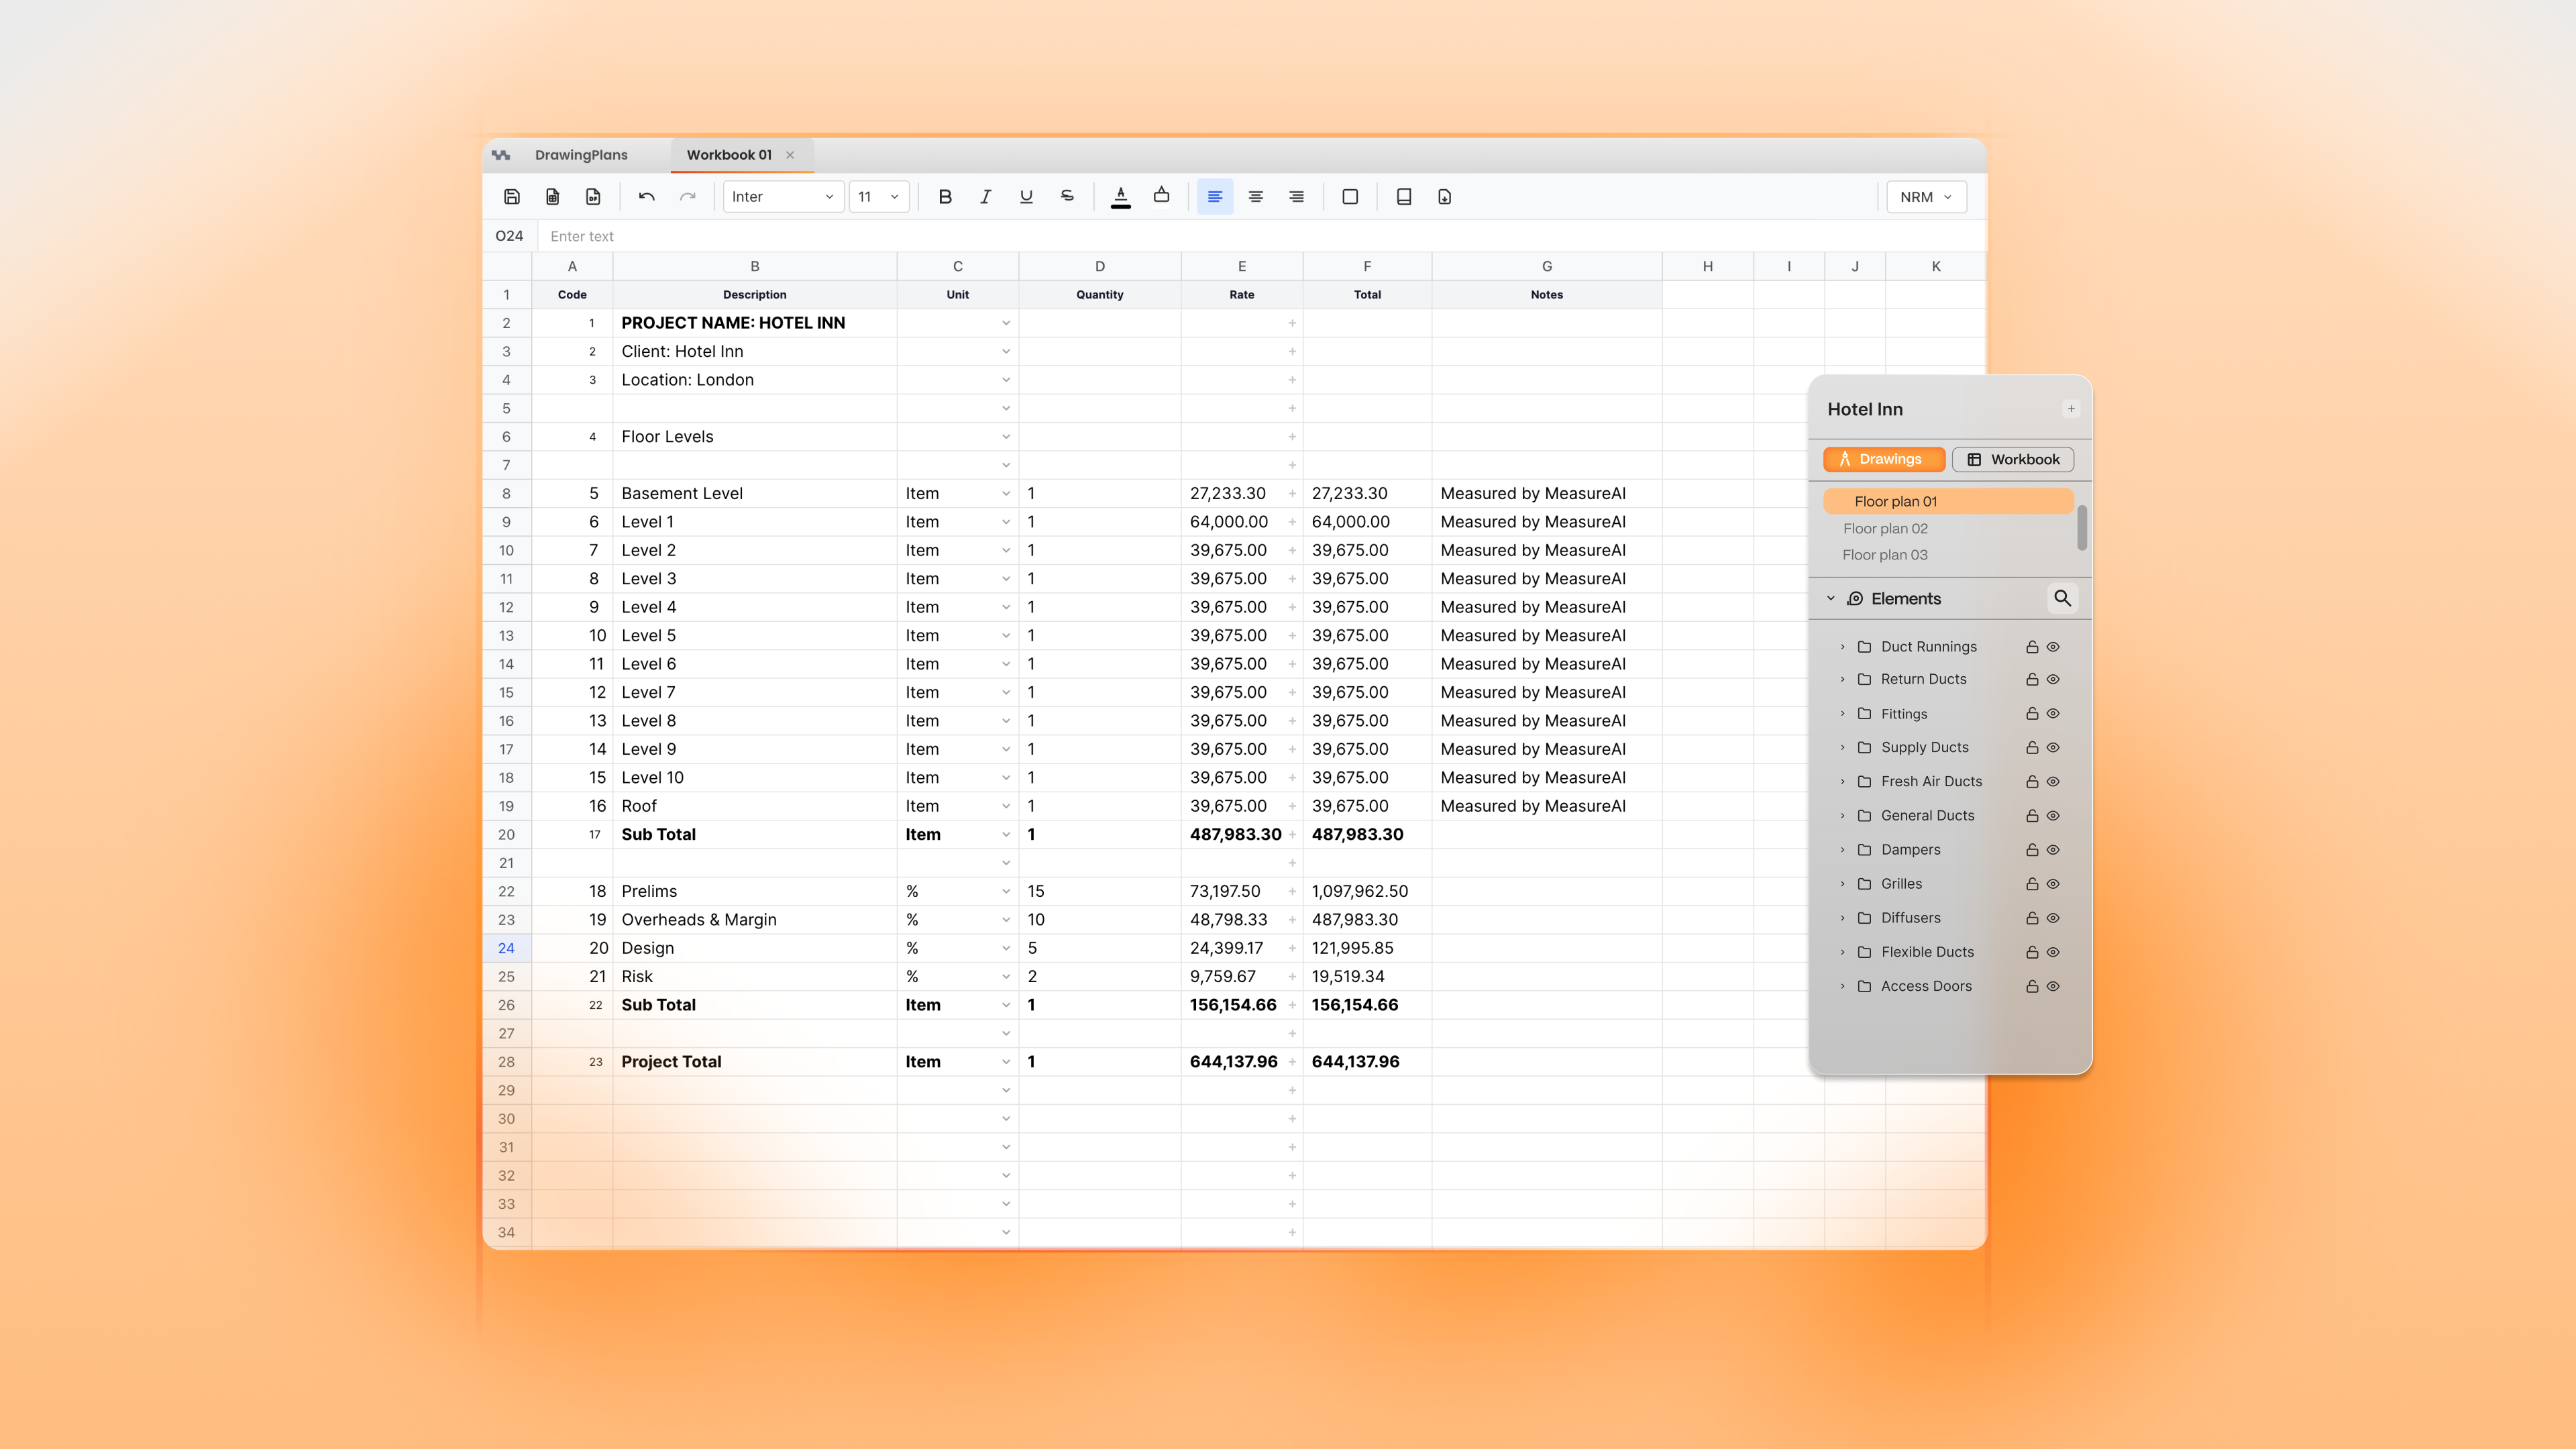
Task: Click the Drawings button in panel
Action: pyautogui.click(x=1883, y=459)
